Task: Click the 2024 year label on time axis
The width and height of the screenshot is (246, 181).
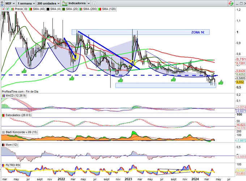Action: pyautogui.click(x=195, y=179)
